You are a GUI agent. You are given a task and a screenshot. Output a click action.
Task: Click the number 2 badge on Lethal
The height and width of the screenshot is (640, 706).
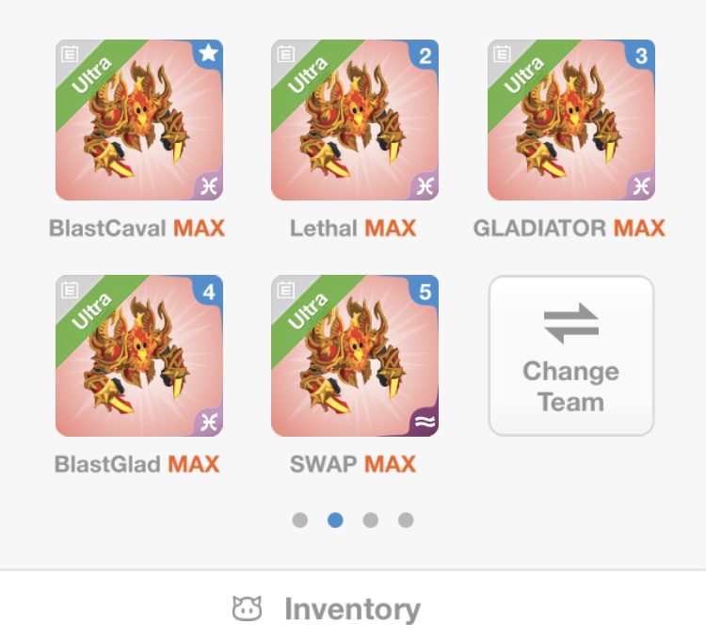(425, 56)
